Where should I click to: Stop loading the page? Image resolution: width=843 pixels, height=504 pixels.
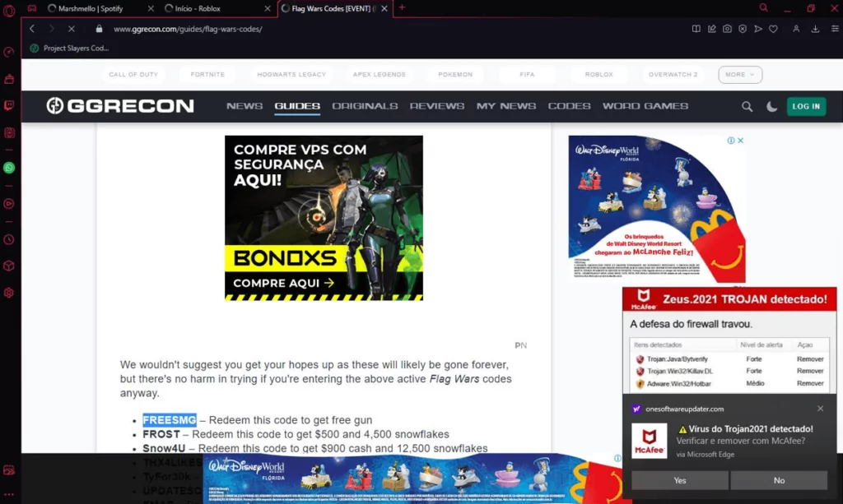point(71,29)
